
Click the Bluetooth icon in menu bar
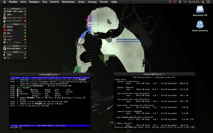coord(180,2)
